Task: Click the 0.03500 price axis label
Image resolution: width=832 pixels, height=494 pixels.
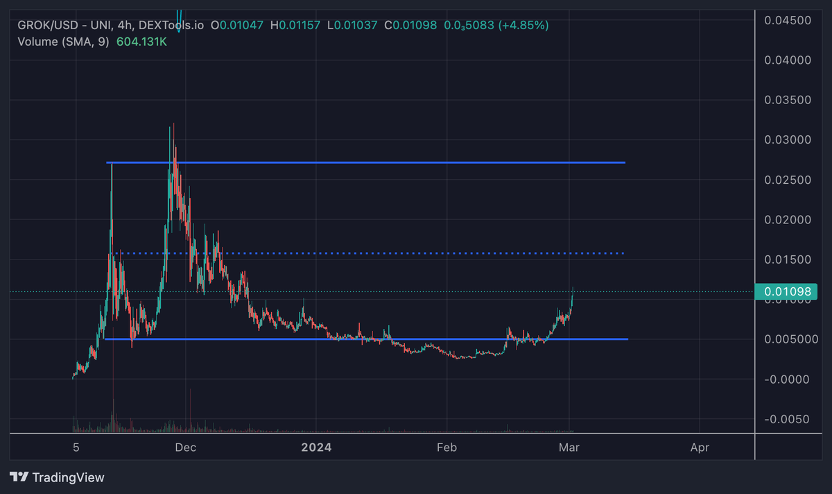Action: (x=786, y=100)
